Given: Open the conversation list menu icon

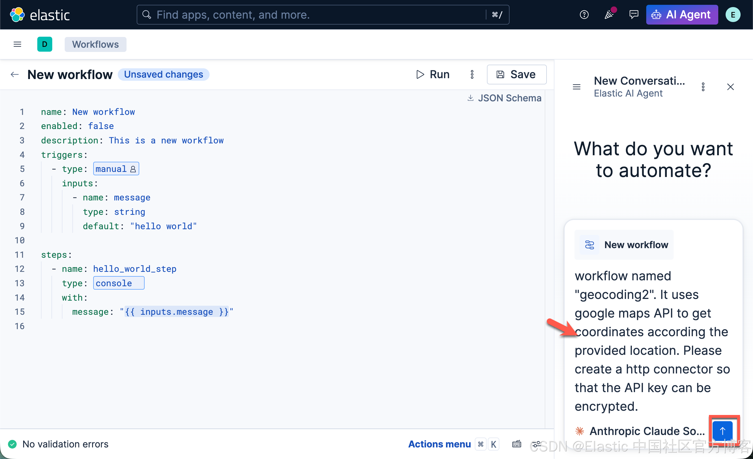Looking at the screenshot, I should coord(576,87).
